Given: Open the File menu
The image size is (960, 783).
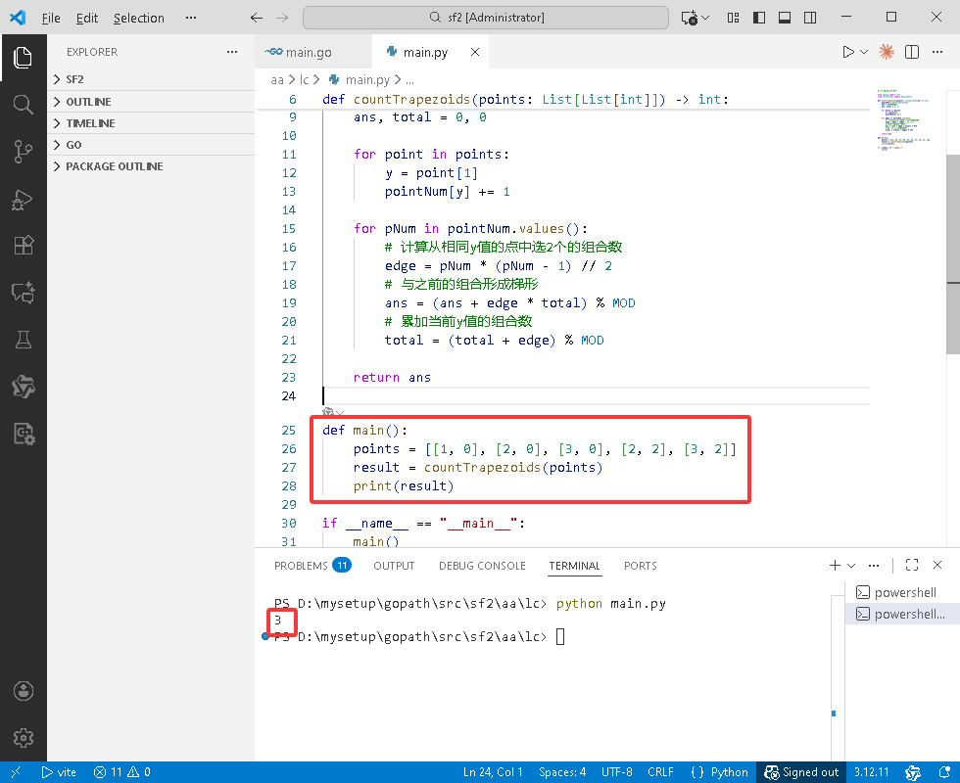Looking at the screenshot, I should 51,18.
